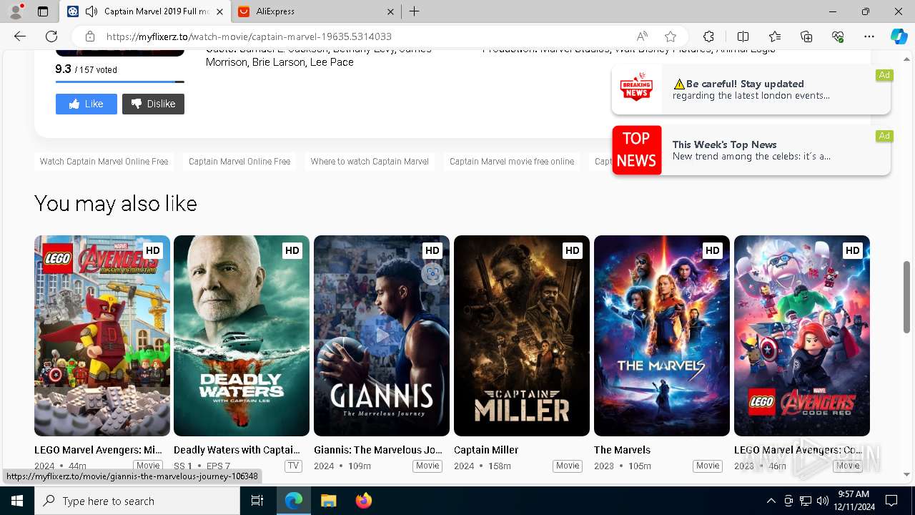This screenshot has width=915, height=515.
Task: Open The Marvels poster thumbnail
Action: coord(662,335)
